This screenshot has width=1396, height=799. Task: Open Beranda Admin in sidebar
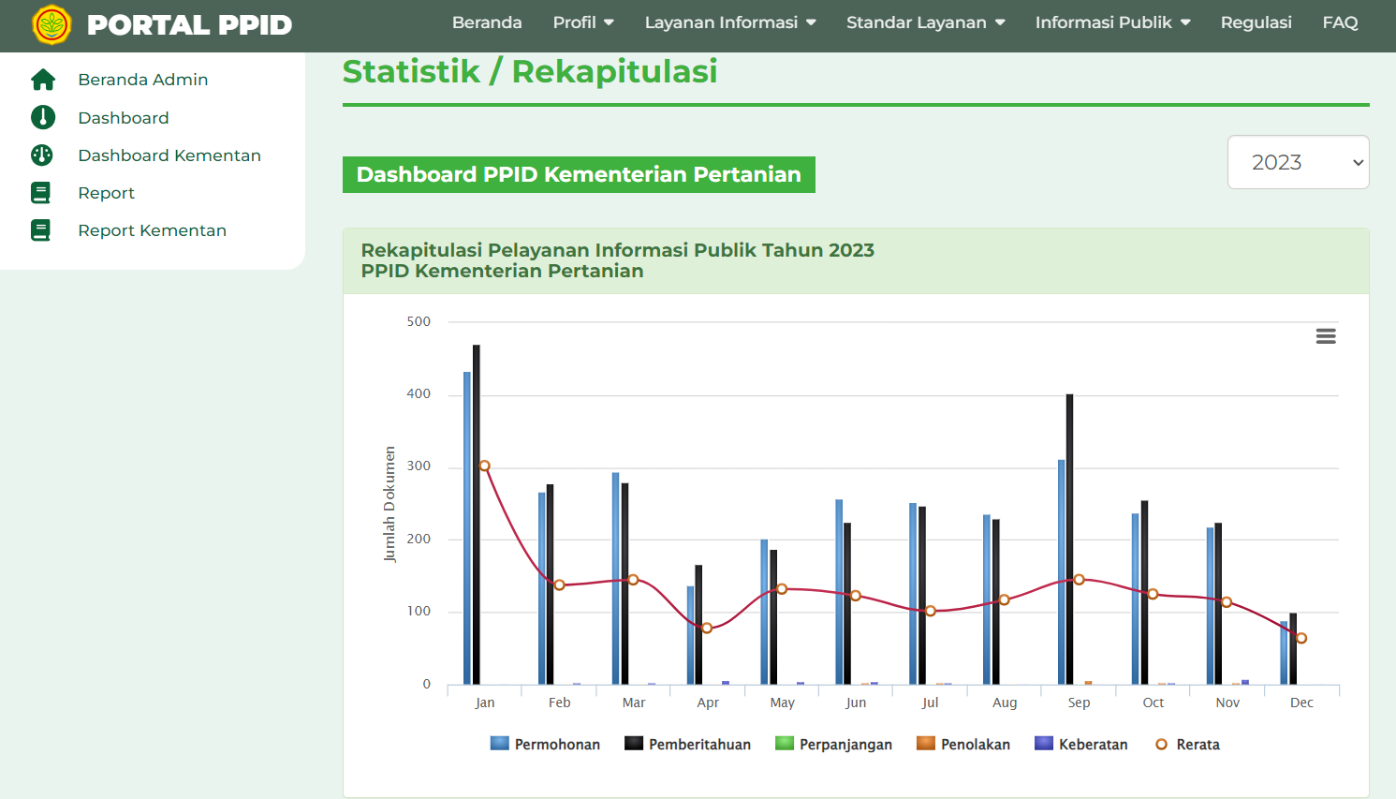pyautogui.click(x=143, y=80)
